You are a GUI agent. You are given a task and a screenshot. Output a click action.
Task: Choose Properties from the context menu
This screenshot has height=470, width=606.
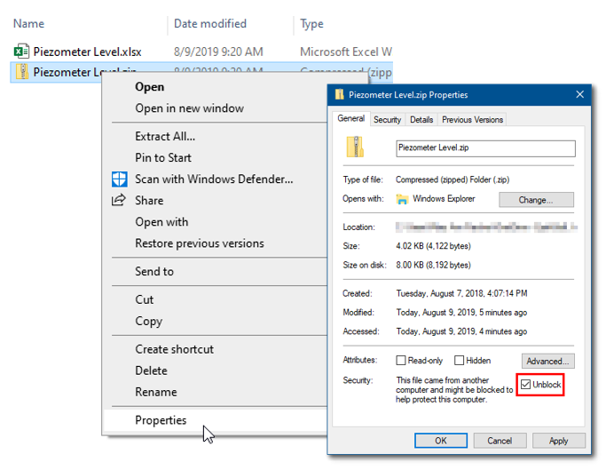click(161, 420)
